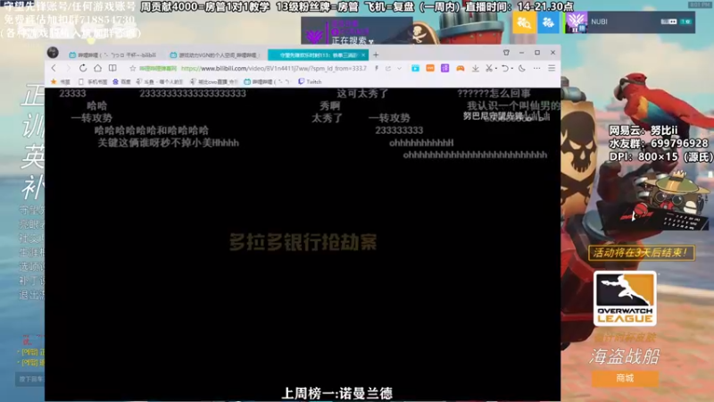Screen dimensions: 714x402
Task: Click the 活动将在3天后结束 event banner
Action: [641, 253]
